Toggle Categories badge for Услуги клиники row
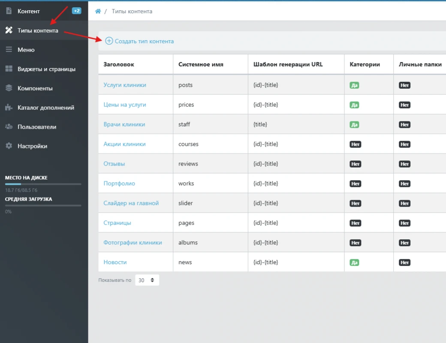The width and height of the screenshot is (446, 343). point(354,85)
